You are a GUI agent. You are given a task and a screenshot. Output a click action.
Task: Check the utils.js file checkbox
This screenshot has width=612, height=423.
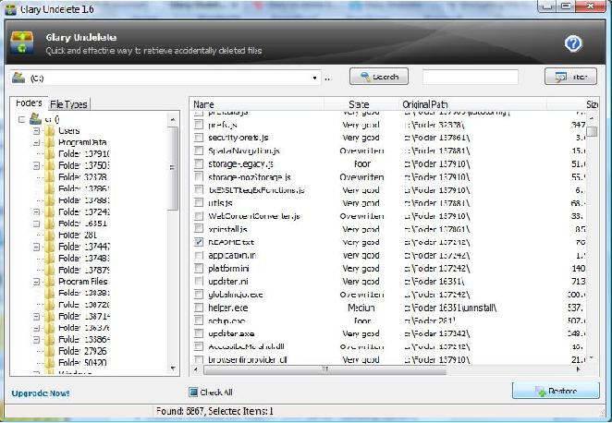199,203
